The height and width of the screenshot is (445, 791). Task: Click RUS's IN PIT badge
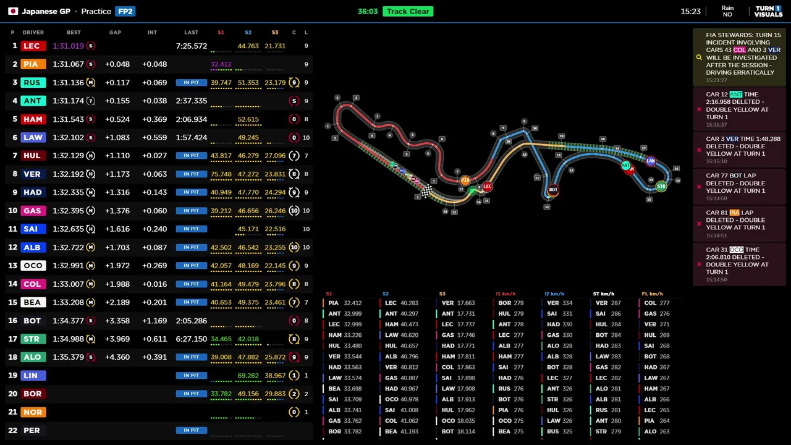point(191,82)
